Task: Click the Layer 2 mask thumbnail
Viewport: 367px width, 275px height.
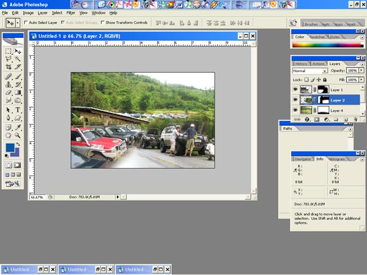Action: click(322, 100)
